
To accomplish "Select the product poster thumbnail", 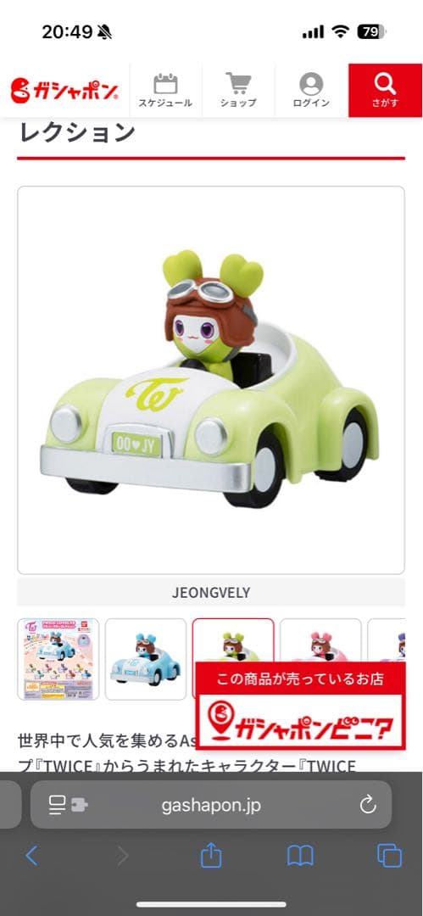I will [x=58, y=659].
